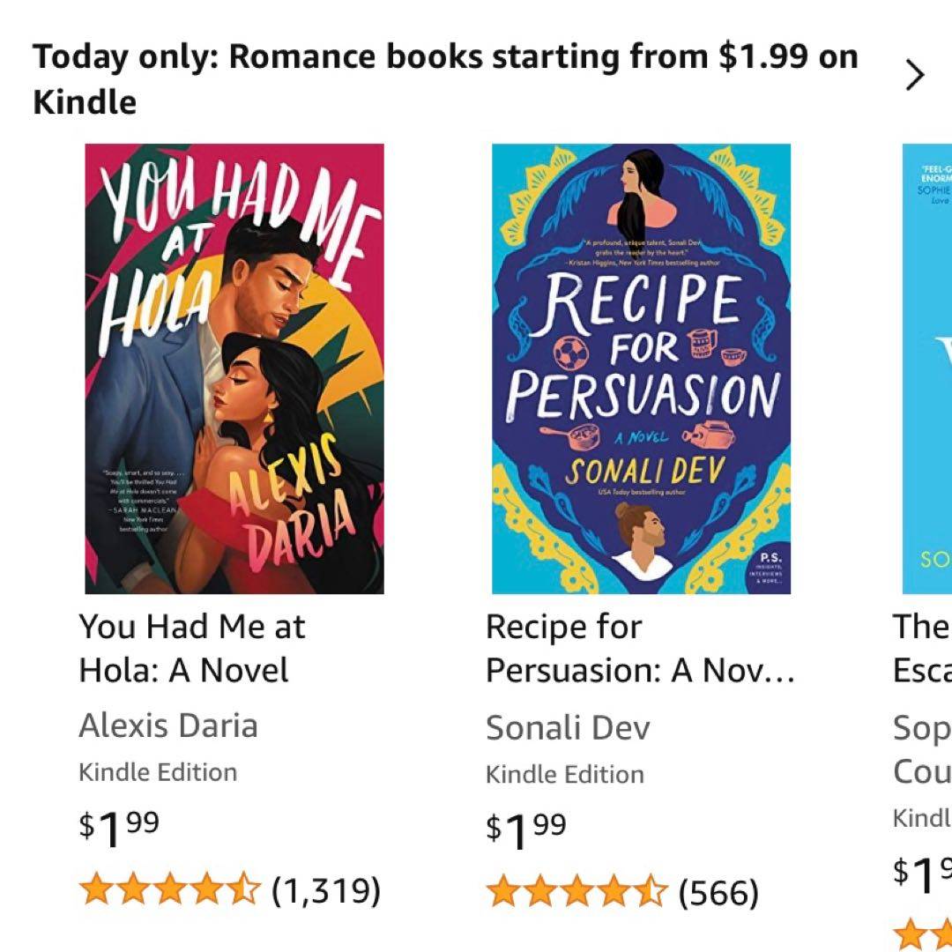Open the cut-off third book title
The image size is (952, 952).
point(922,649)
